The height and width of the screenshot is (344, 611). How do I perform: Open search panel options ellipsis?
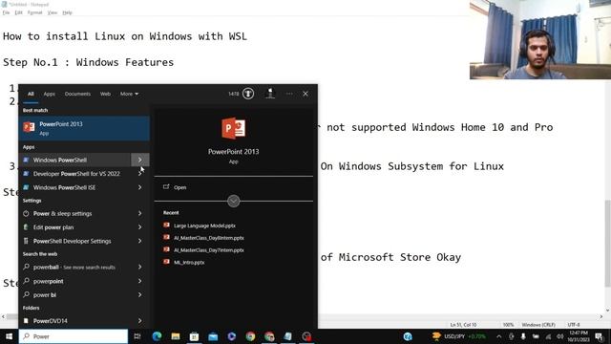[x=289, y=94]
